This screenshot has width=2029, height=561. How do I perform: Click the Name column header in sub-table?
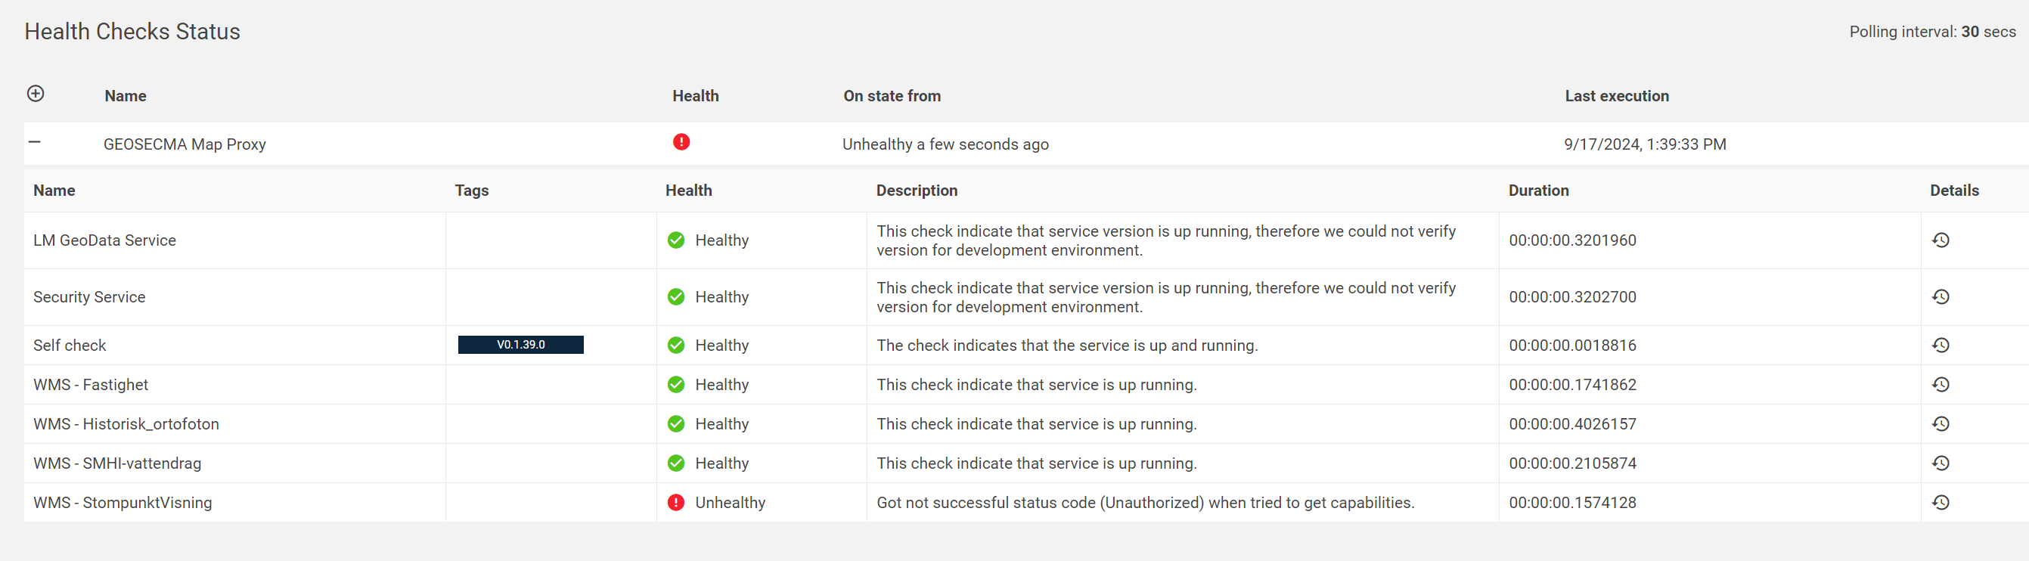point(54,191)
